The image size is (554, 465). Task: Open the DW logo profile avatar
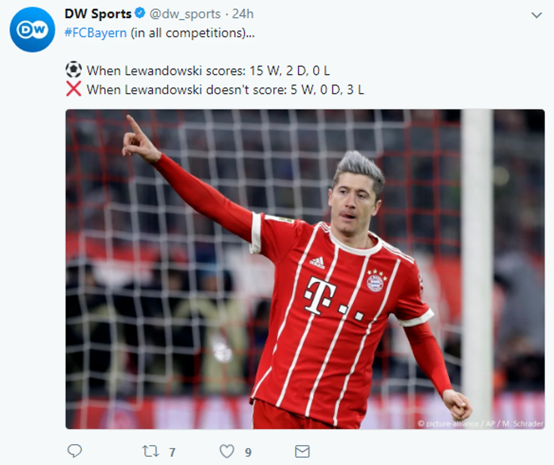click(x=32, y=29)
